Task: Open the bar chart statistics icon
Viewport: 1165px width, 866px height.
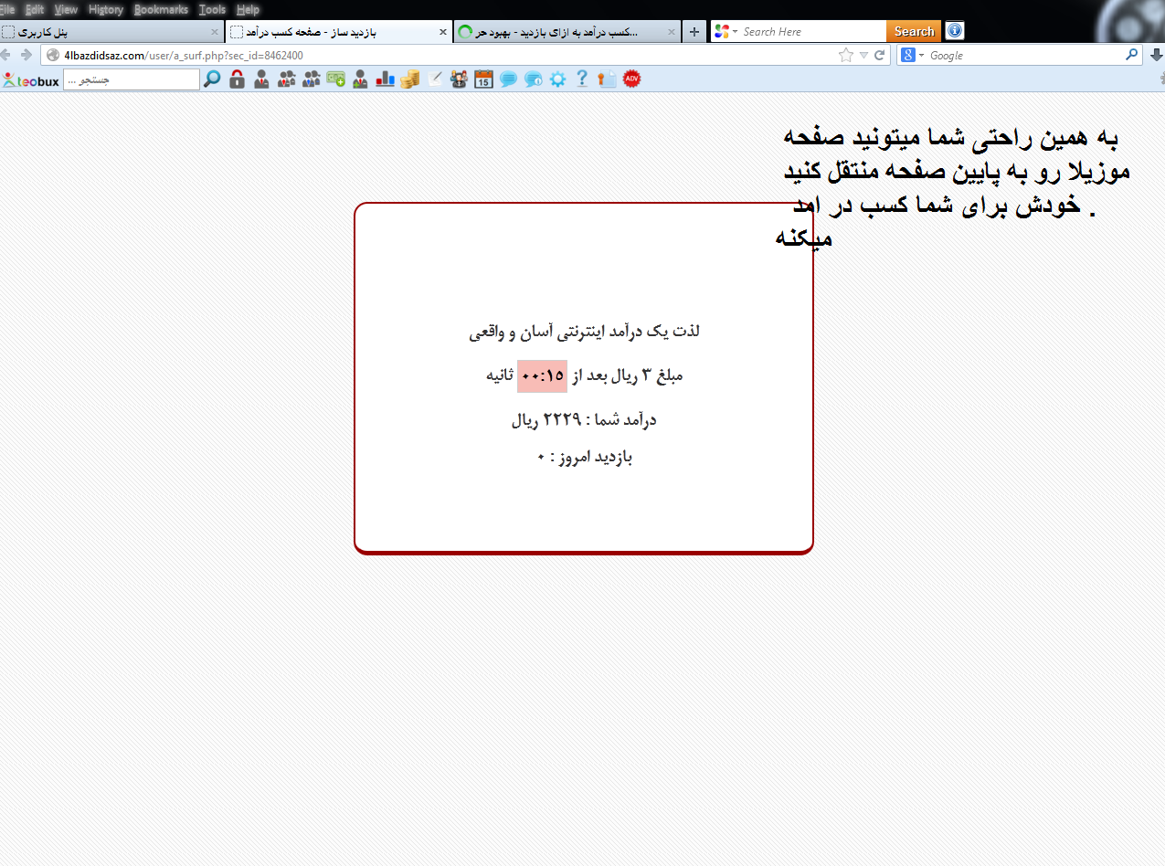Action: (x=385, y=79)
